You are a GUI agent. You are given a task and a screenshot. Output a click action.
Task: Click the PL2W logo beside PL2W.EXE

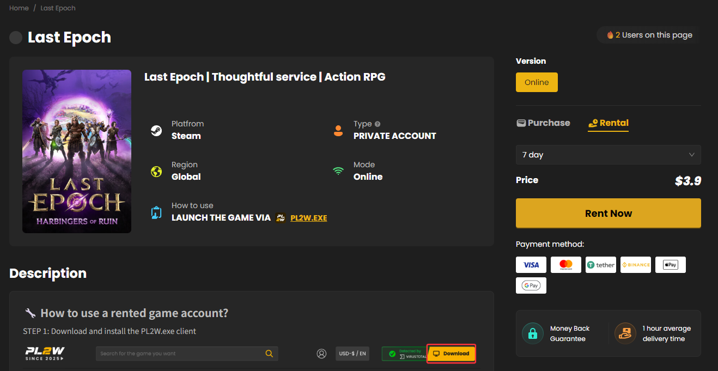click(281, 218)
